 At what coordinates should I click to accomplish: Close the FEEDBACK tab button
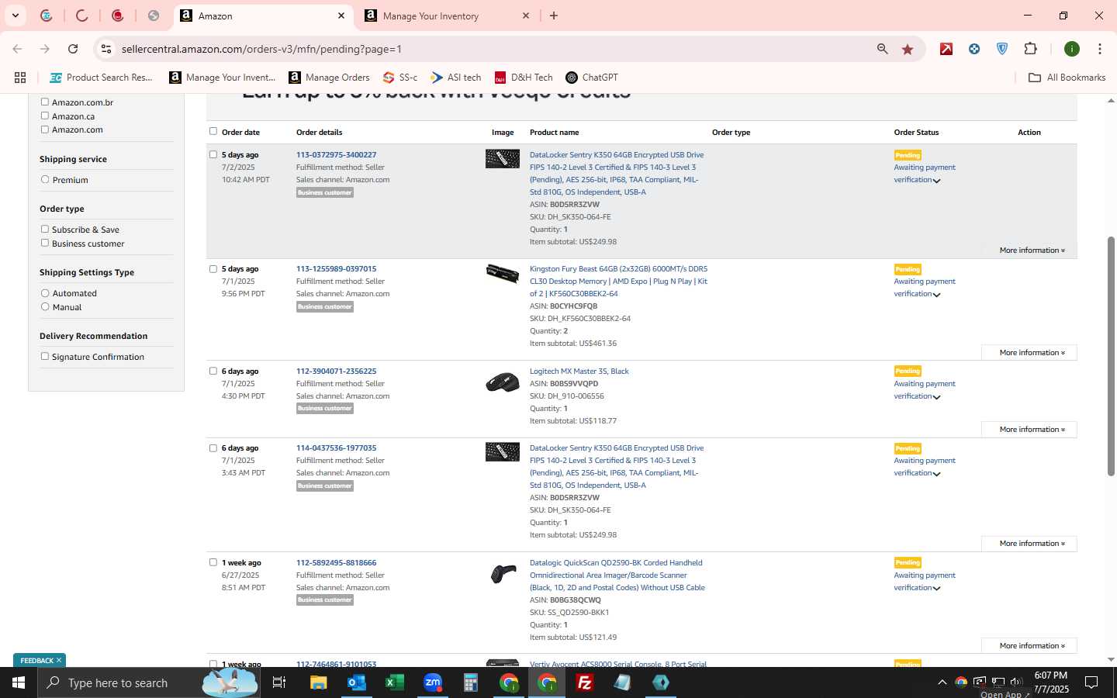pos(59,660)
